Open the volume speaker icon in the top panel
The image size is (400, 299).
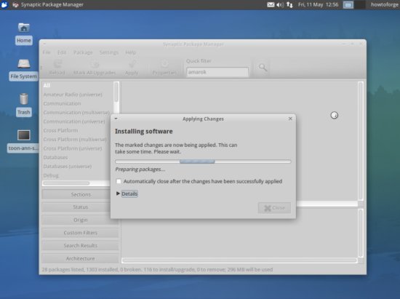click(280, 4)
